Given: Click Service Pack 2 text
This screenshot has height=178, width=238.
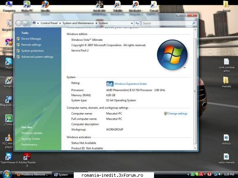Looking at the screenshot, I should click(x=80, y=51).
